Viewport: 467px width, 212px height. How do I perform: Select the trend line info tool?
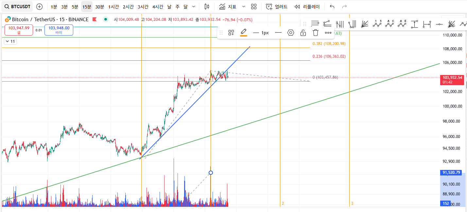pyautogui.click(x=327, y=23)
